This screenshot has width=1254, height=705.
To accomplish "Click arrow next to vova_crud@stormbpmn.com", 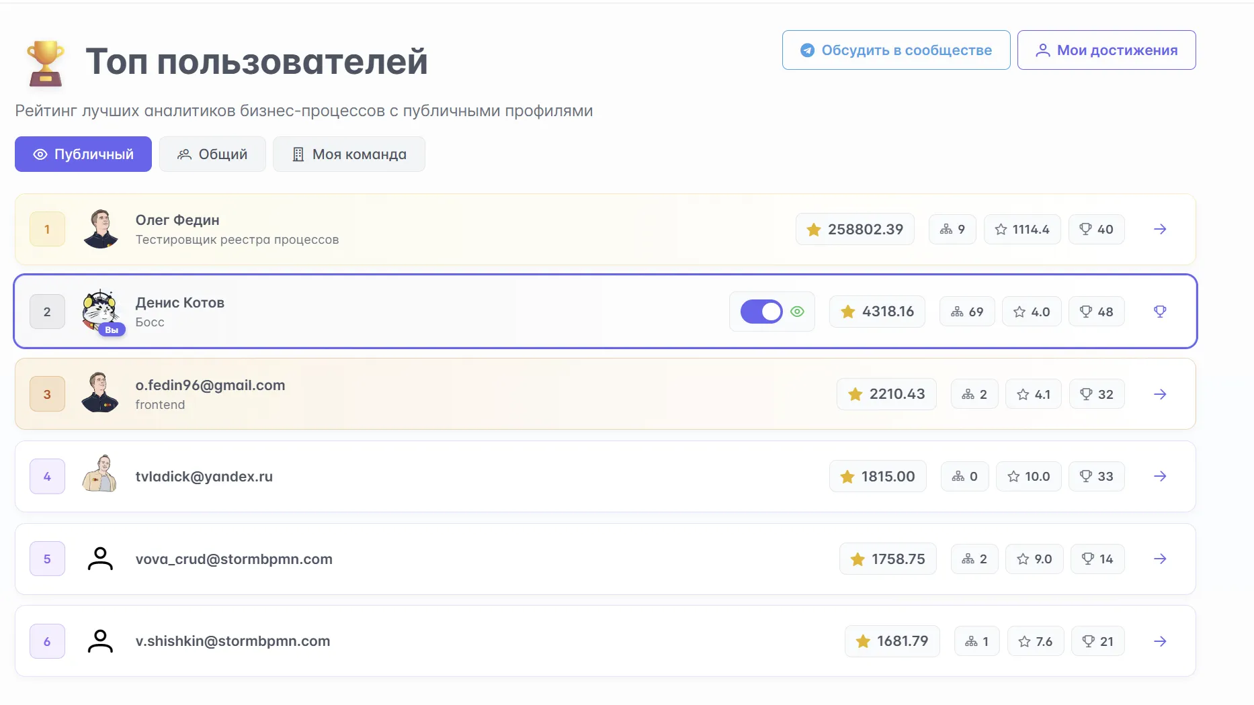I will pyautogui.click(x=1160, y=559).
